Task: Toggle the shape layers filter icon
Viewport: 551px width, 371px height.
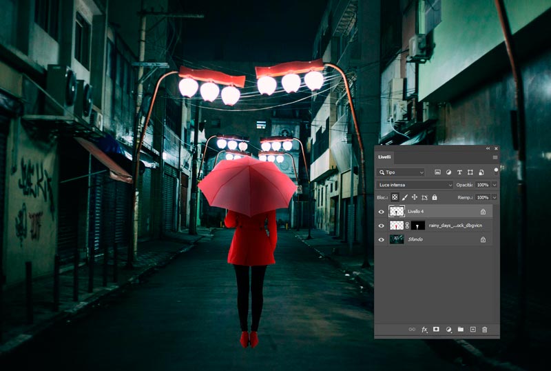Action: click(x=470, y=172)
